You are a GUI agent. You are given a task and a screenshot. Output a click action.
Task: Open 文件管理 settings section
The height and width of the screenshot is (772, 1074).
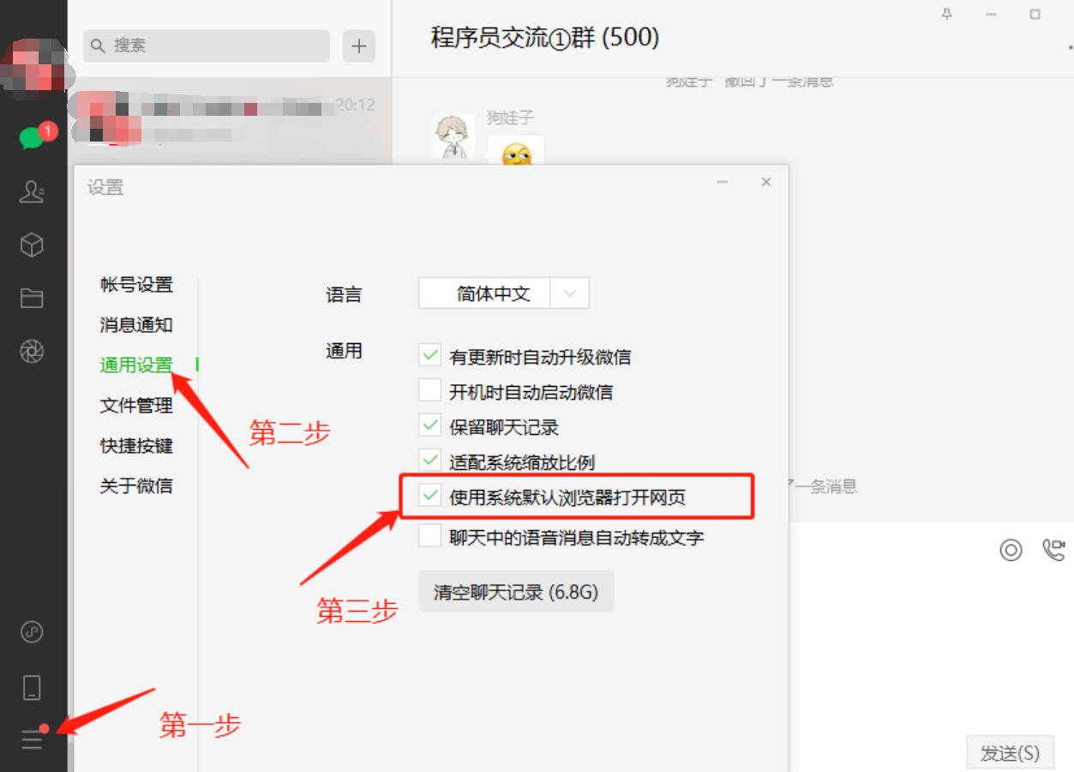[136, 406]
